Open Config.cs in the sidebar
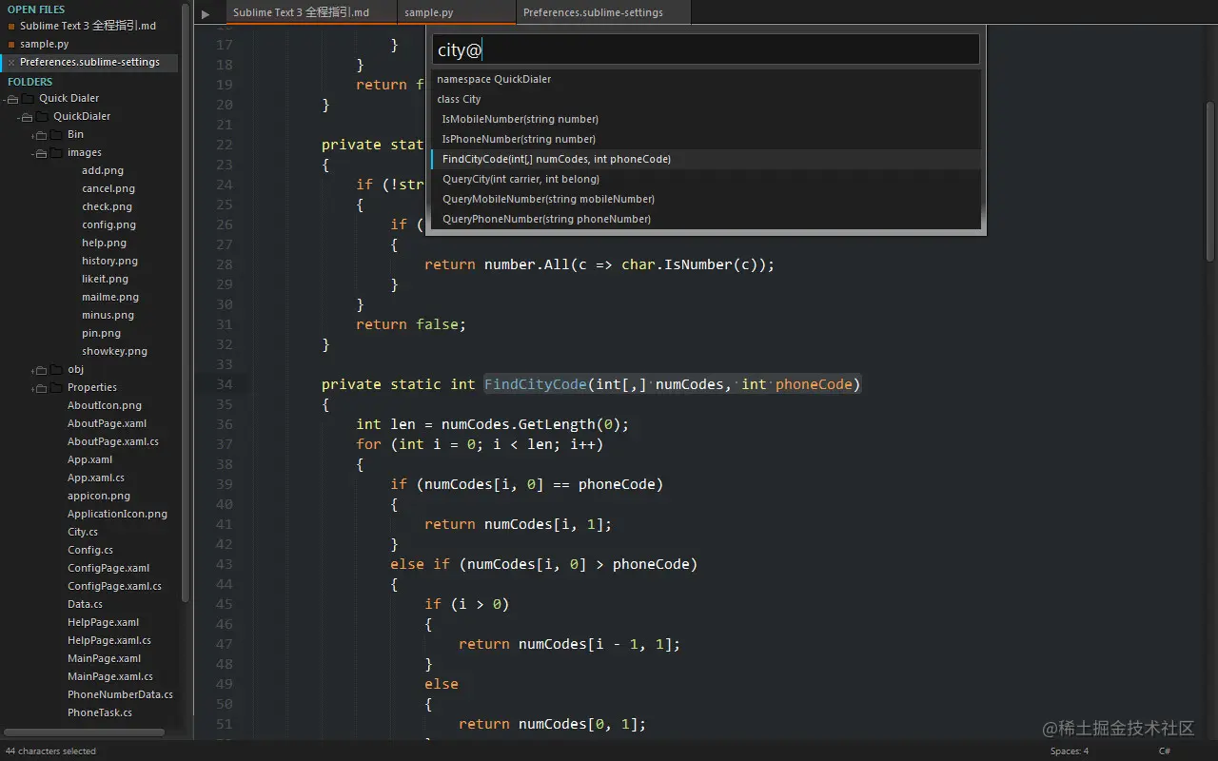 pos(90,550)
